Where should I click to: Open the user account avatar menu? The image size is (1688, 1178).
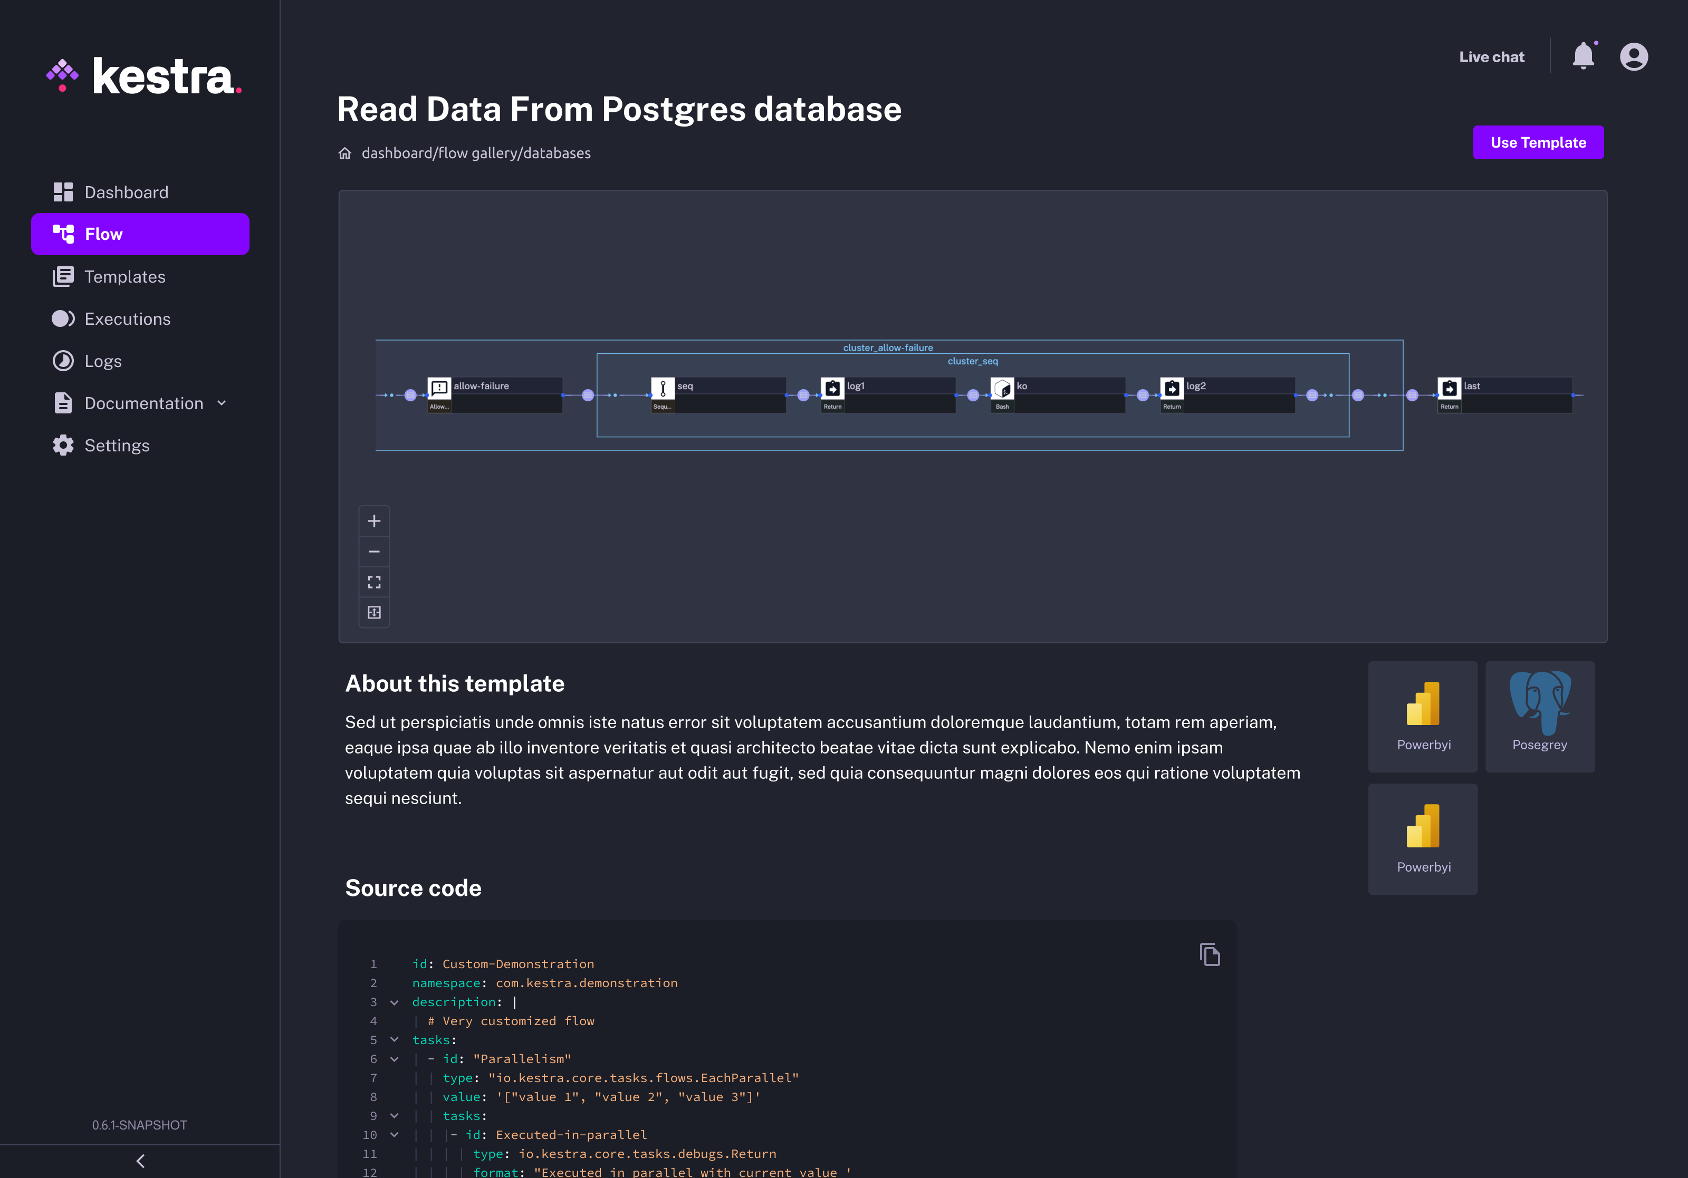click(1634, 56)
